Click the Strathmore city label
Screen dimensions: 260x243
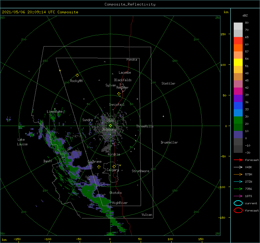(140, 171)
